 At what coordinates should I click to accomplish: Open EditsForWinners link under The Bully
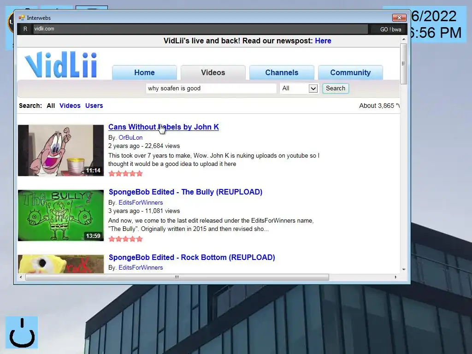pos(141,203)
